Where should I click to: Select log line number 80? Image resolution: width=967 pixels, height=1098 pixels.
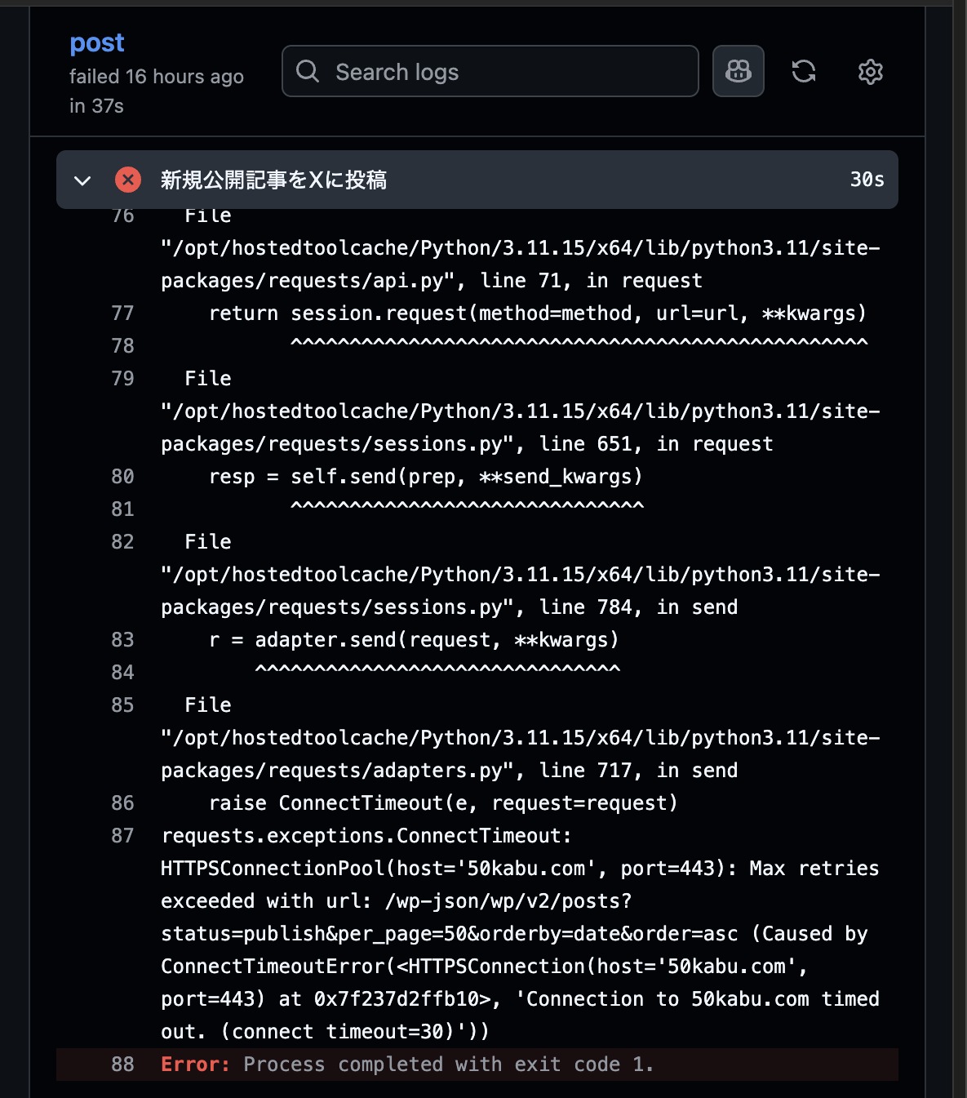122,477
